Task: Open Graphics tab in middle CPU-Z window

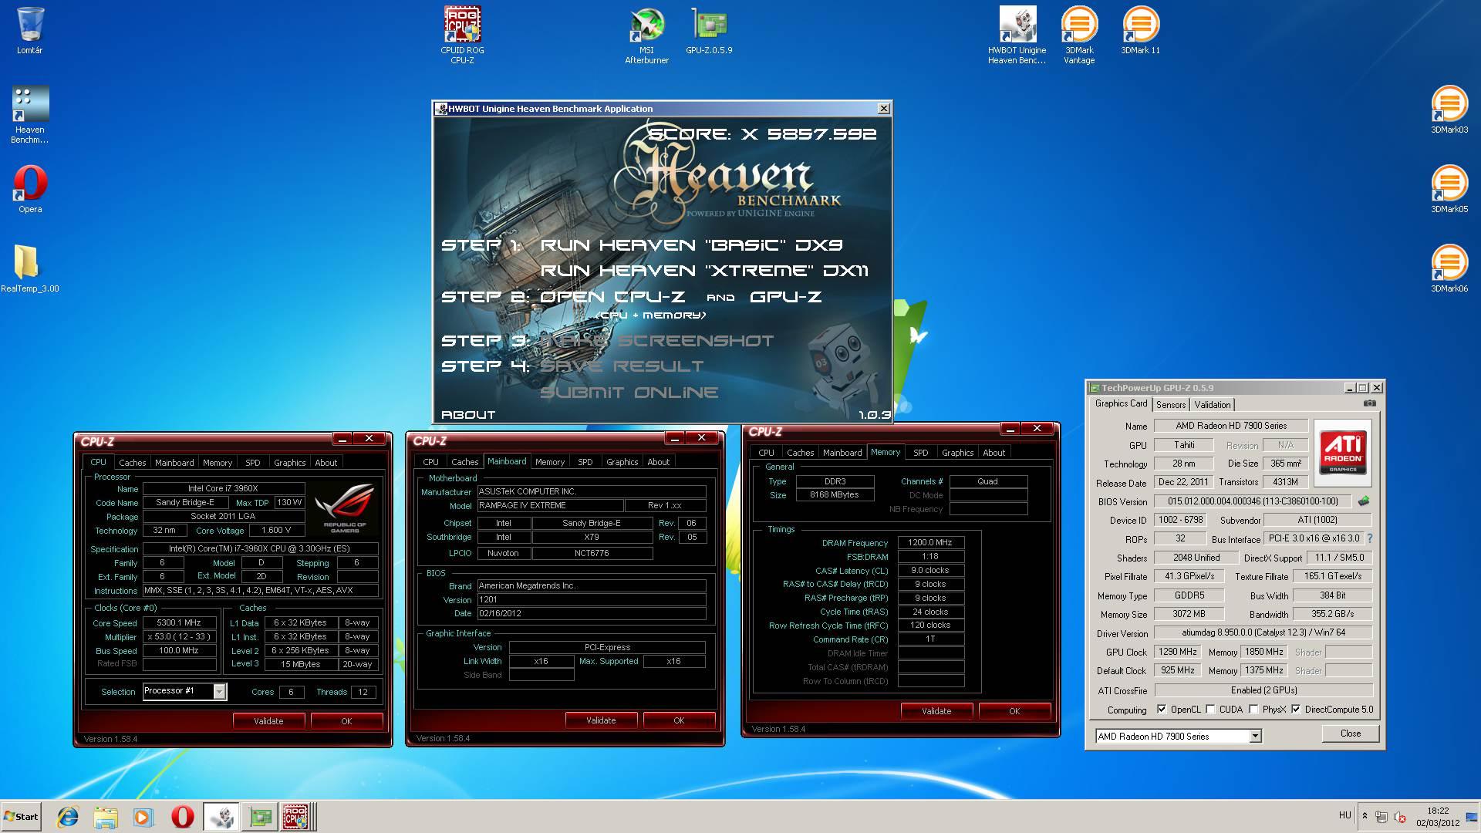Action: pos(622,462)
